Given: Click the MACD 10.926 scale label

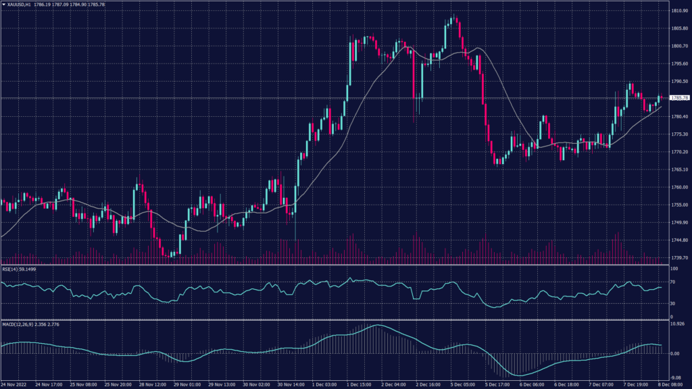Looking at the screenshot, I should tap(676, 326).
